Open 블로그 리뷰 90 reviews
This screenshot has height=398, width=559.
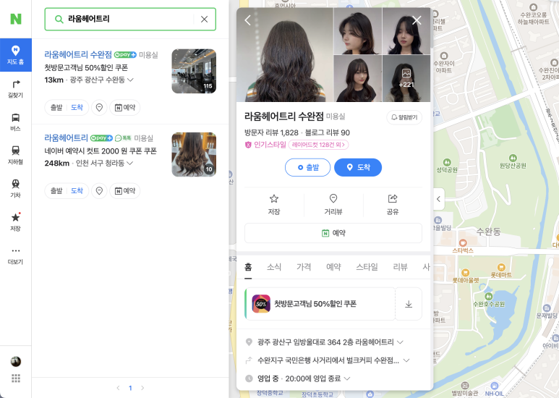328,132
